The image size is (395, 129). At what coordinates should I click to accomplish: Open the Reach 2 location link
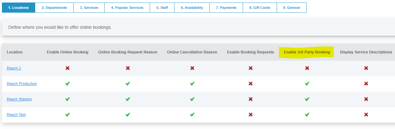pyautogui.click(x=14, y=68)
